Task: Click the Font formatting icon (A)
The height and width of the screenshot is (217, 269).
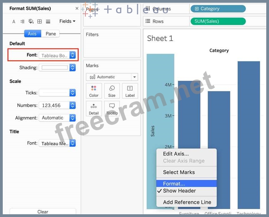Action: point(14,22)
